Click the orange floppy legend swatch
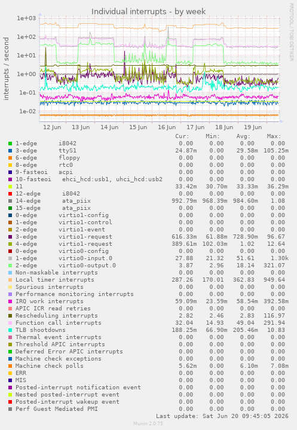 pyautogui.click(x=10, y=158)
